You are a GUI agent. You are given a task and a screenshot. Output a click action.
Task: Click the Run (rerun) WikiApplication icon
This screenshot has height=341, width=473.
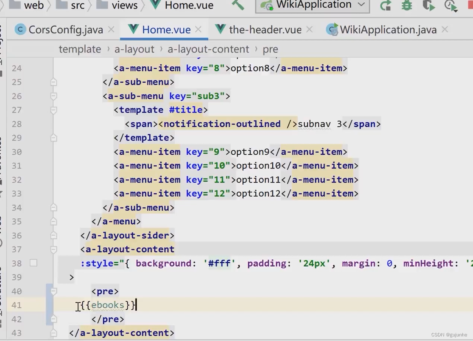pyautogui.click(x=385, y=5)
